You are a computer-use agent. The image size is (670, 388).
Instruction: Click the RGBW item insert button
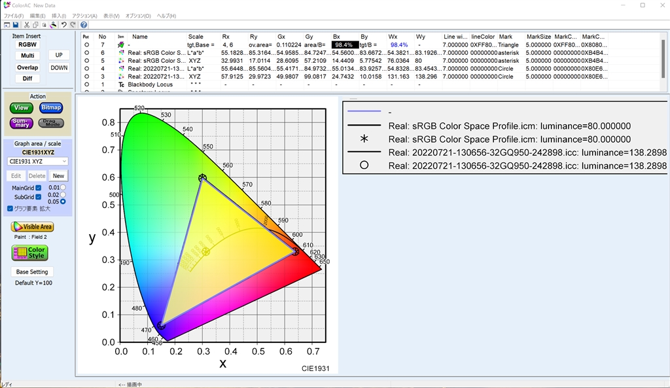(x=27, y=44)
